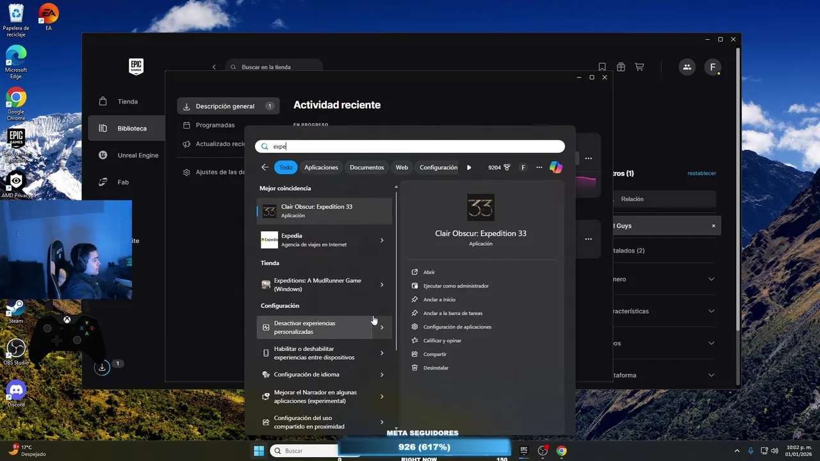Go back with the store search back arrow

click(215, 67)
